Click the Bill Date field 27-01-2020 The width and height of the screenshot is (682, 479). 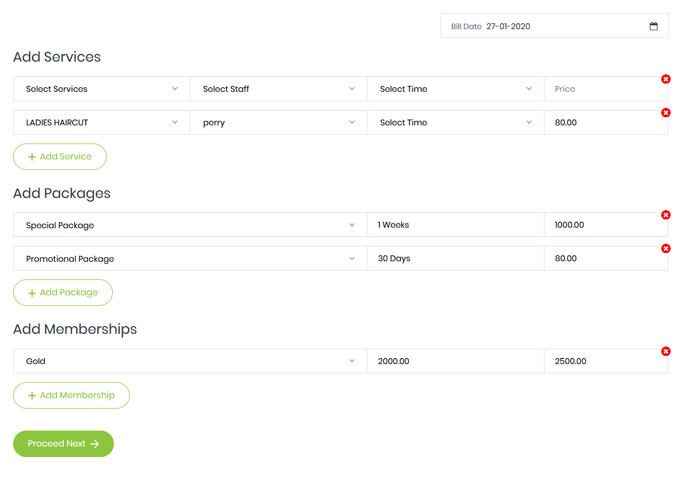tap(554, 26)
